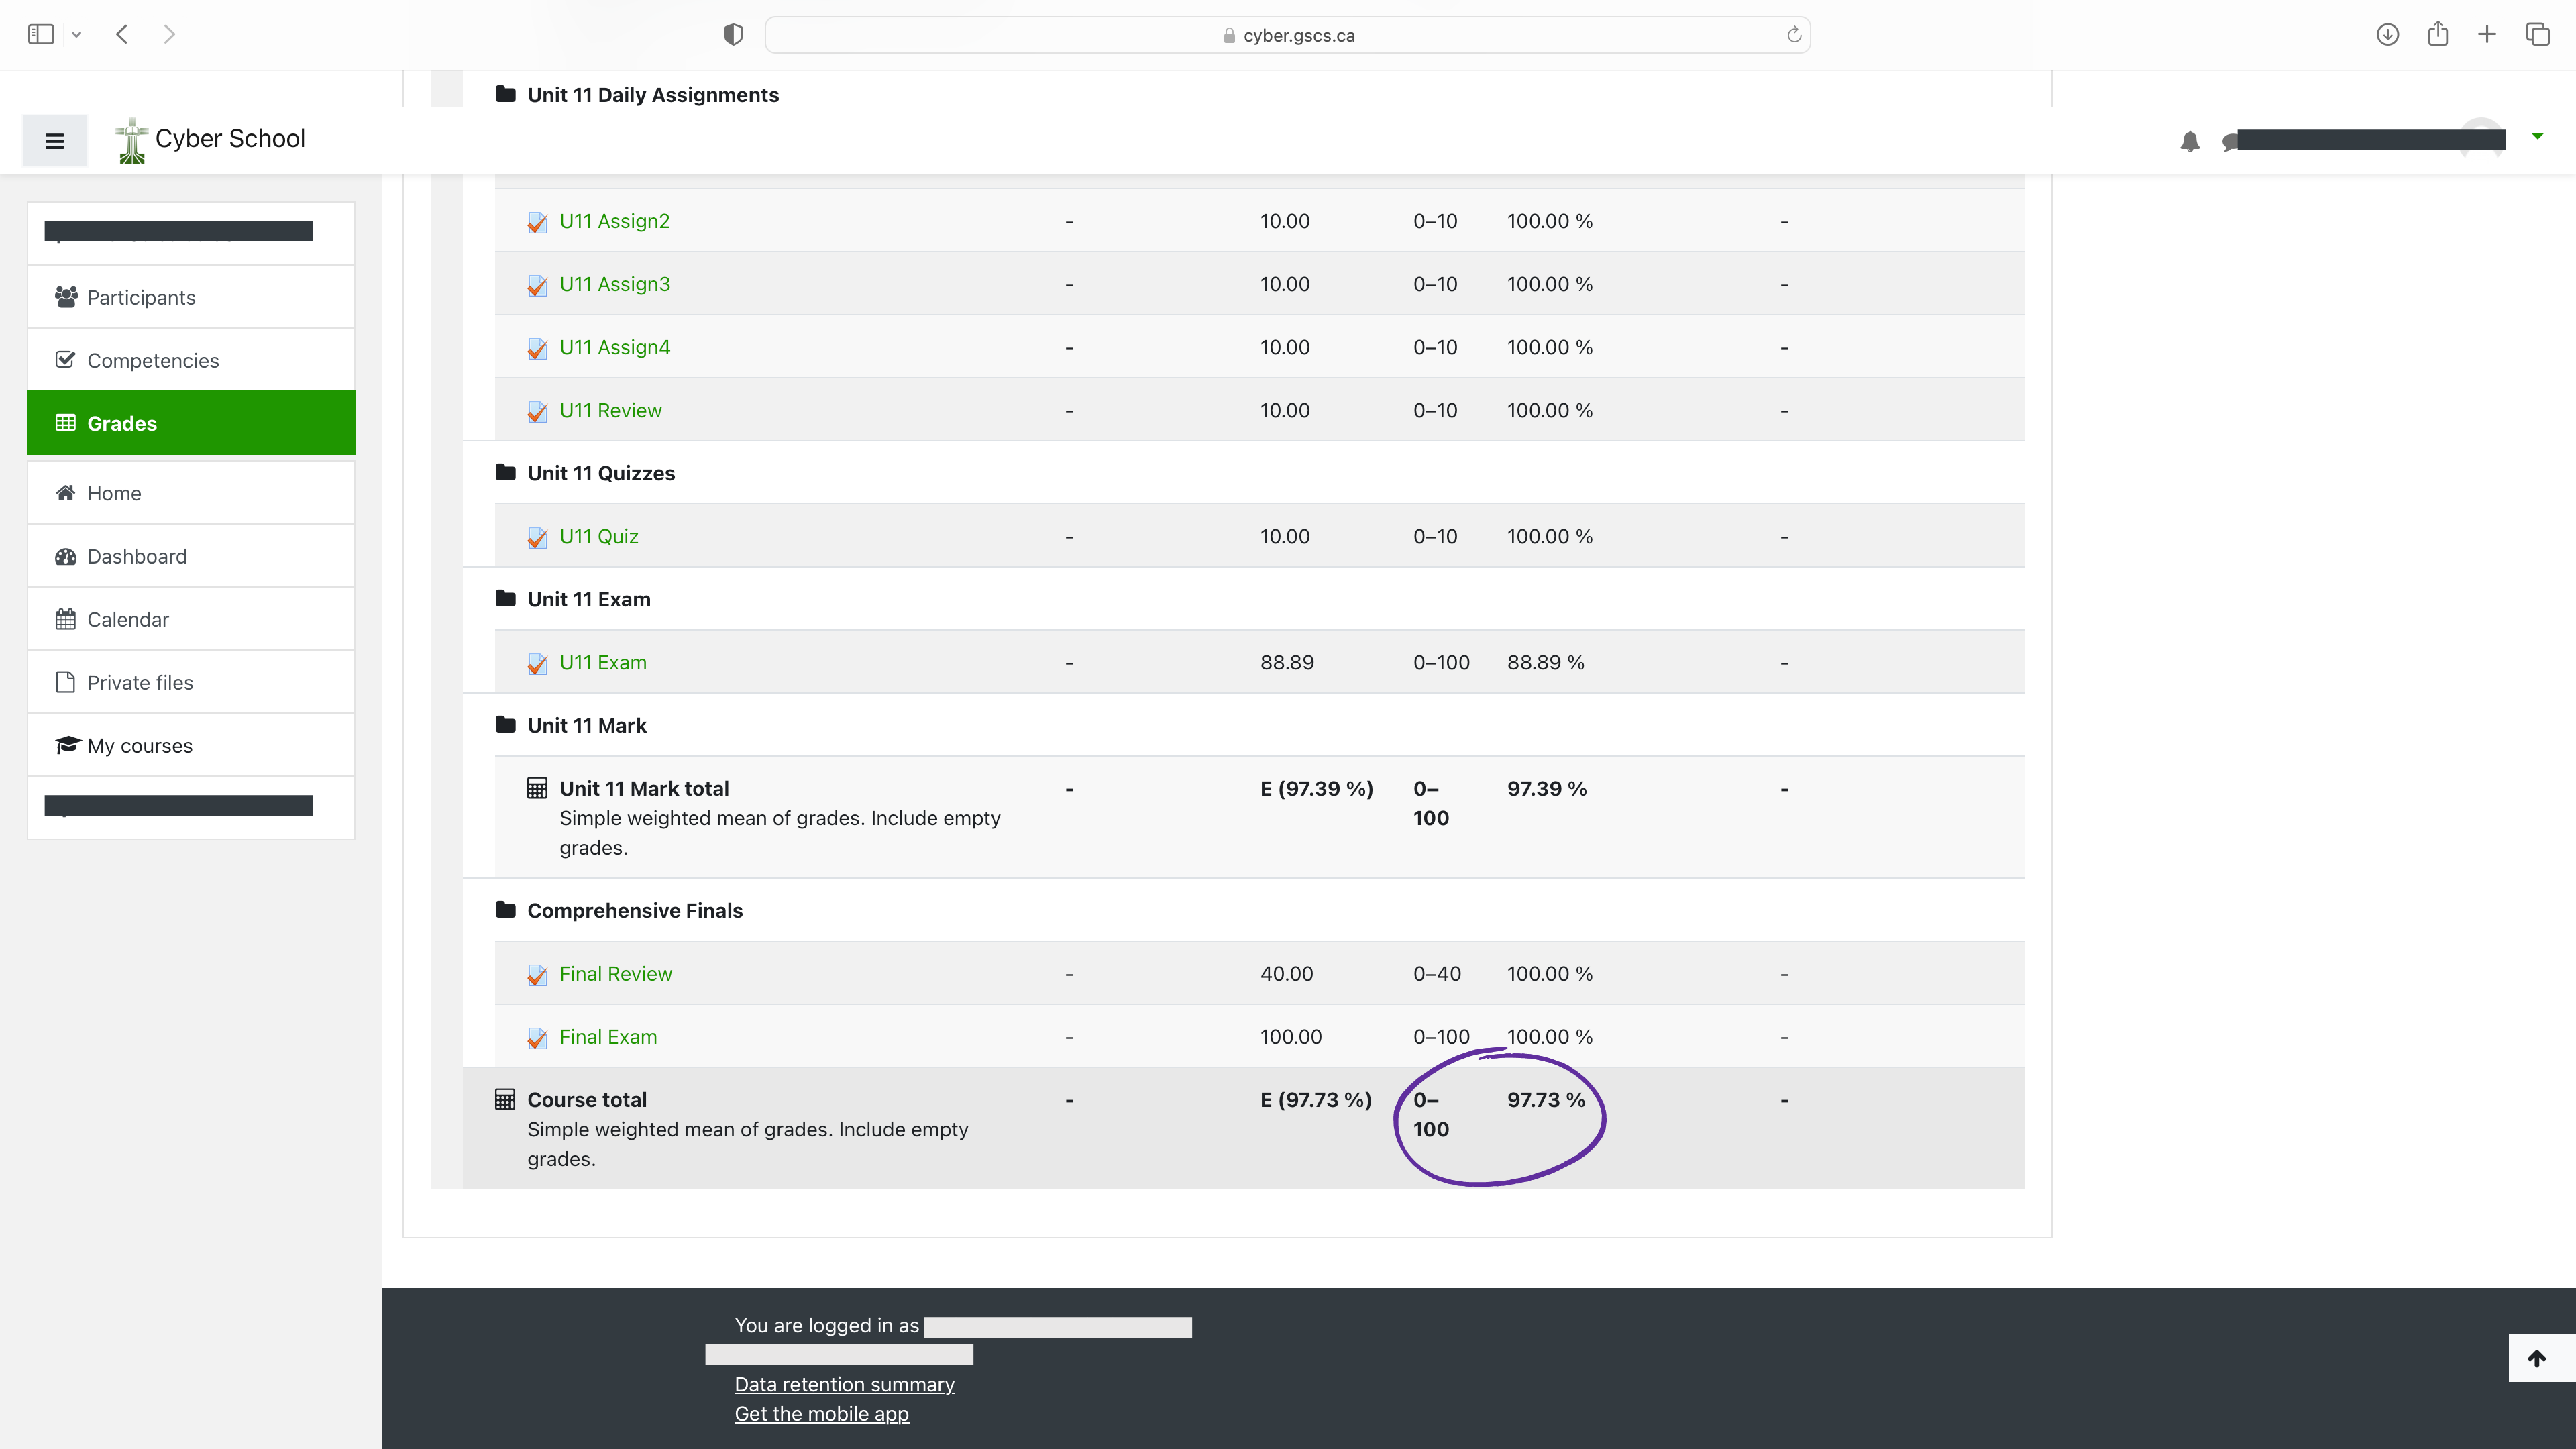The height and width of the screenshot is (1449, 2576).
Task: Expand the user menu dropdown arrow
Action: pos(2537,136)
